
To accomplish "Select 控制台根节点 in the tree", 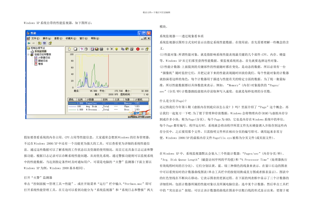I will (38, 48).
